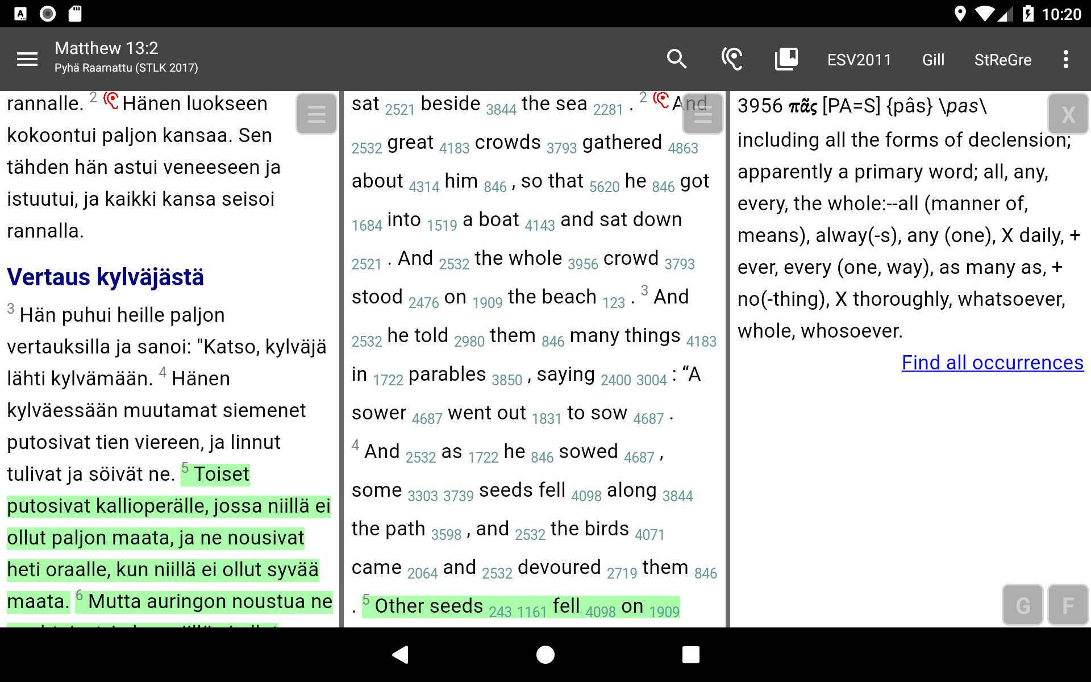Tap the speak/text-to-speech icon in toolbar

click(x=732, y=59)
